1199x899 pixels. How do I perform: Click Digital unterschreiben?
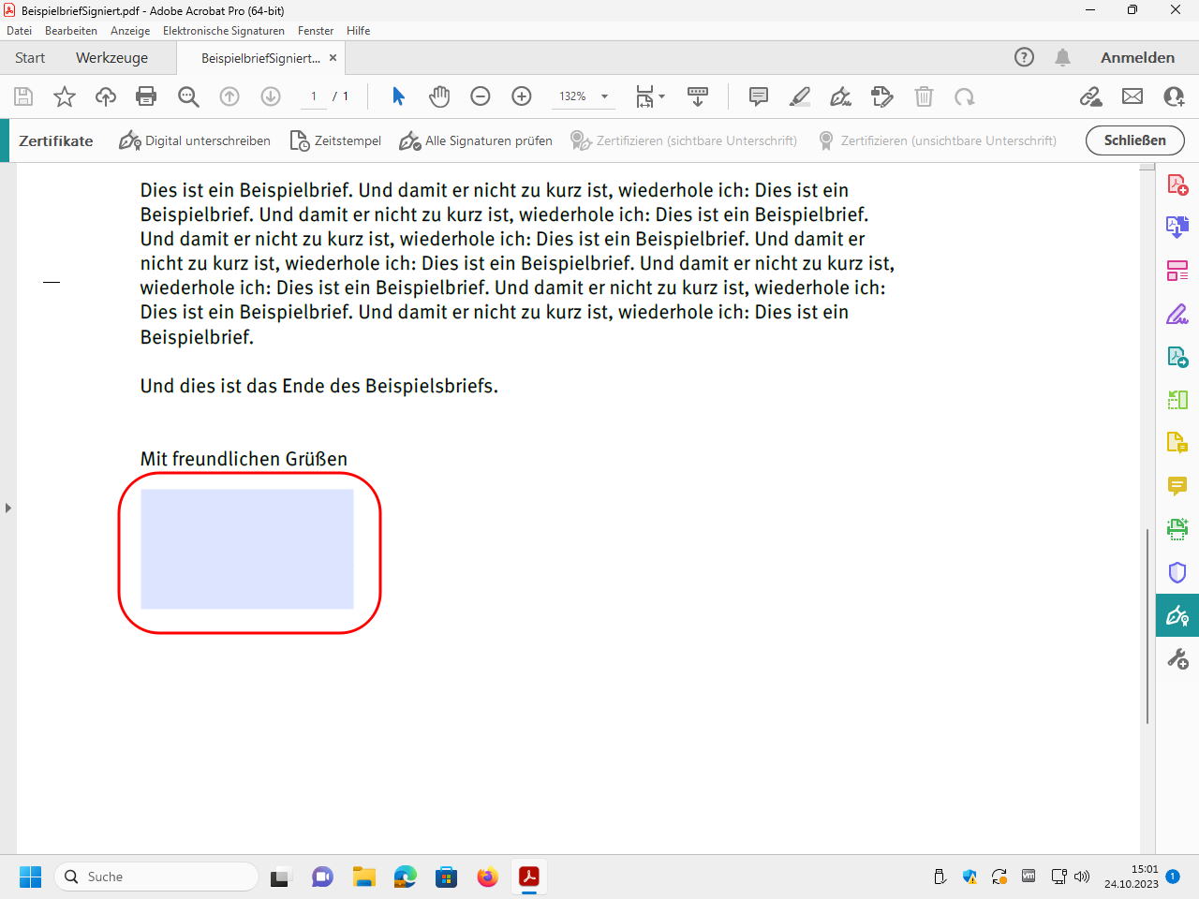coord(195,141)
